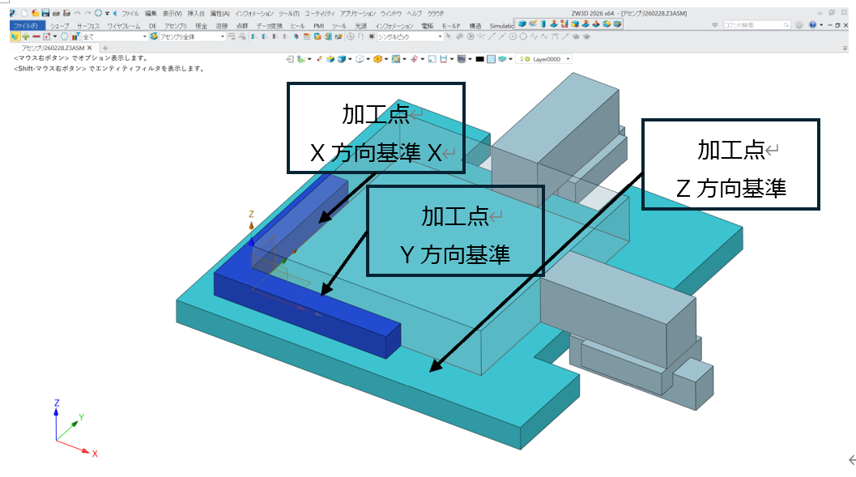Click the ZW3D help question mark icon

[812, 25]
